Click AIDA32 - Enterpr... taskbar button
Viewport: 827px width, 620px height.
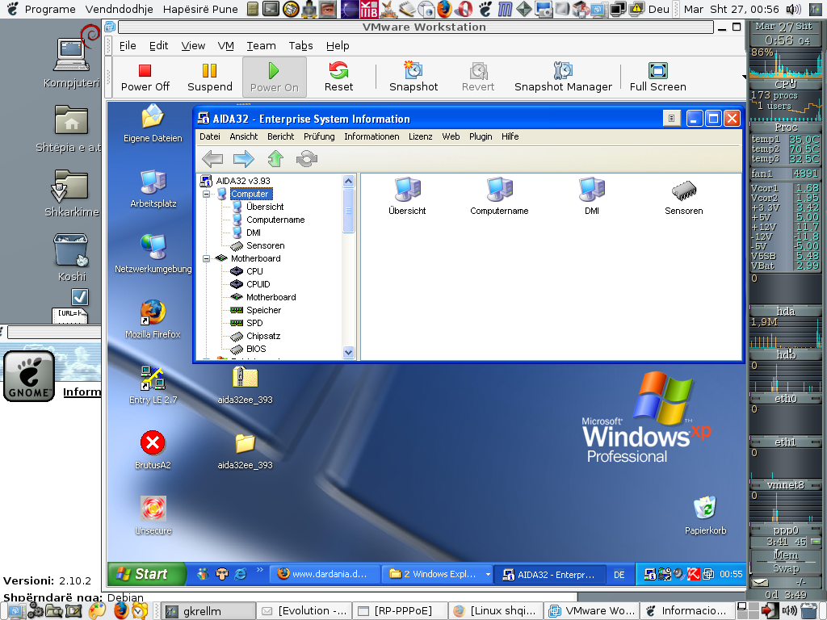(x=549, y=574)
